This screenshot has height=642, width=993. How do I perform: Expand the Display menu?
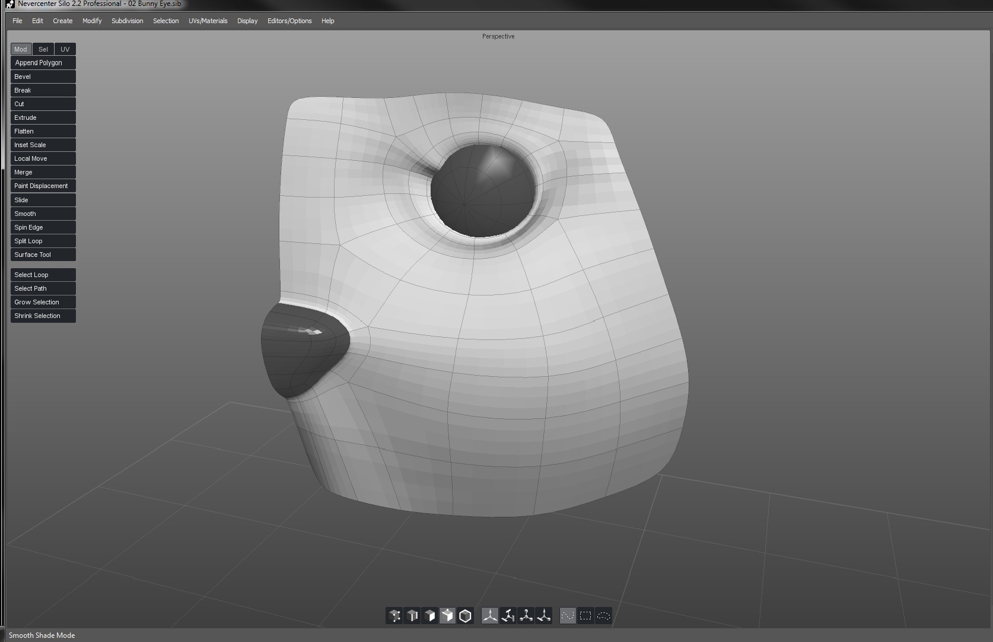click(247, 21)
